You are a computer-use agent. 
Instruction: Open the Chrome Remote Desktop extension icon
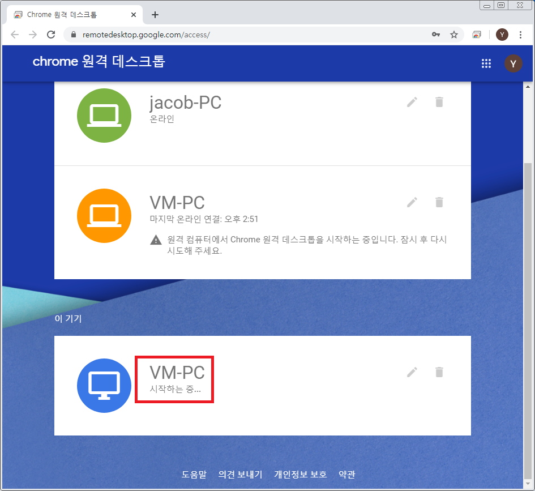coord(477,35)
